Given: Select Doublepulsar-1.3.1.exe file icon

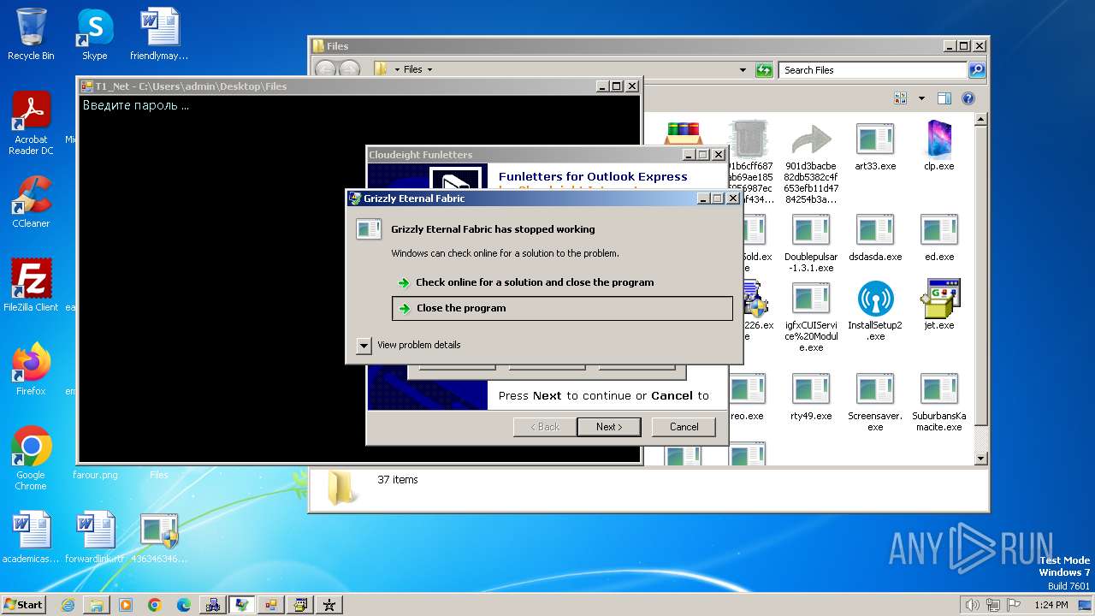Looking at the screenshot, I should 811,243.
